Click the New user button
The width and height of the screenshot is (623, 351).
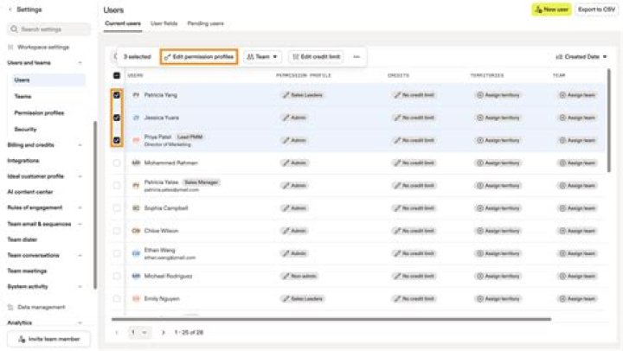[x=551, y=10]
